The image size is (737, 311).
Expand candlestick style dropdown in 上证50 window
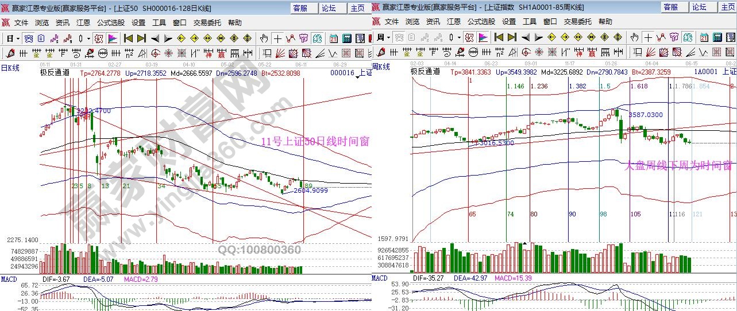88,38
